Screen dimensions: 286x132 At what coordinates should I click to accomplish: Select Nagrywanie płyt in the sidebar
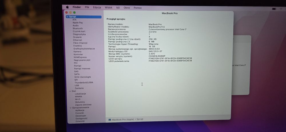[x=82, y=60]
